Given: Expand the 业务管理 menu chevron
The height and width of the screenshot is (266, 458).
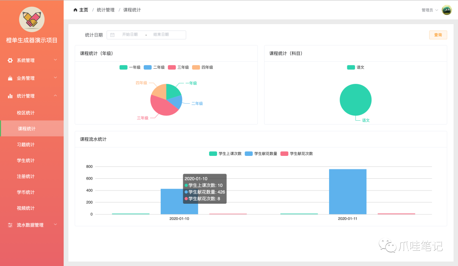Looking at the screenshot, I should [x=55, y=78].
